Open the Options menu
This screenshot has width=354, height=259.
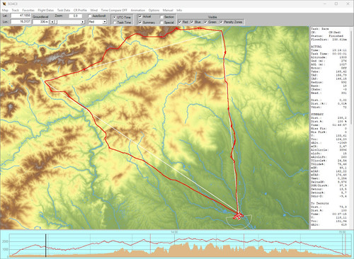click(154, 11)
